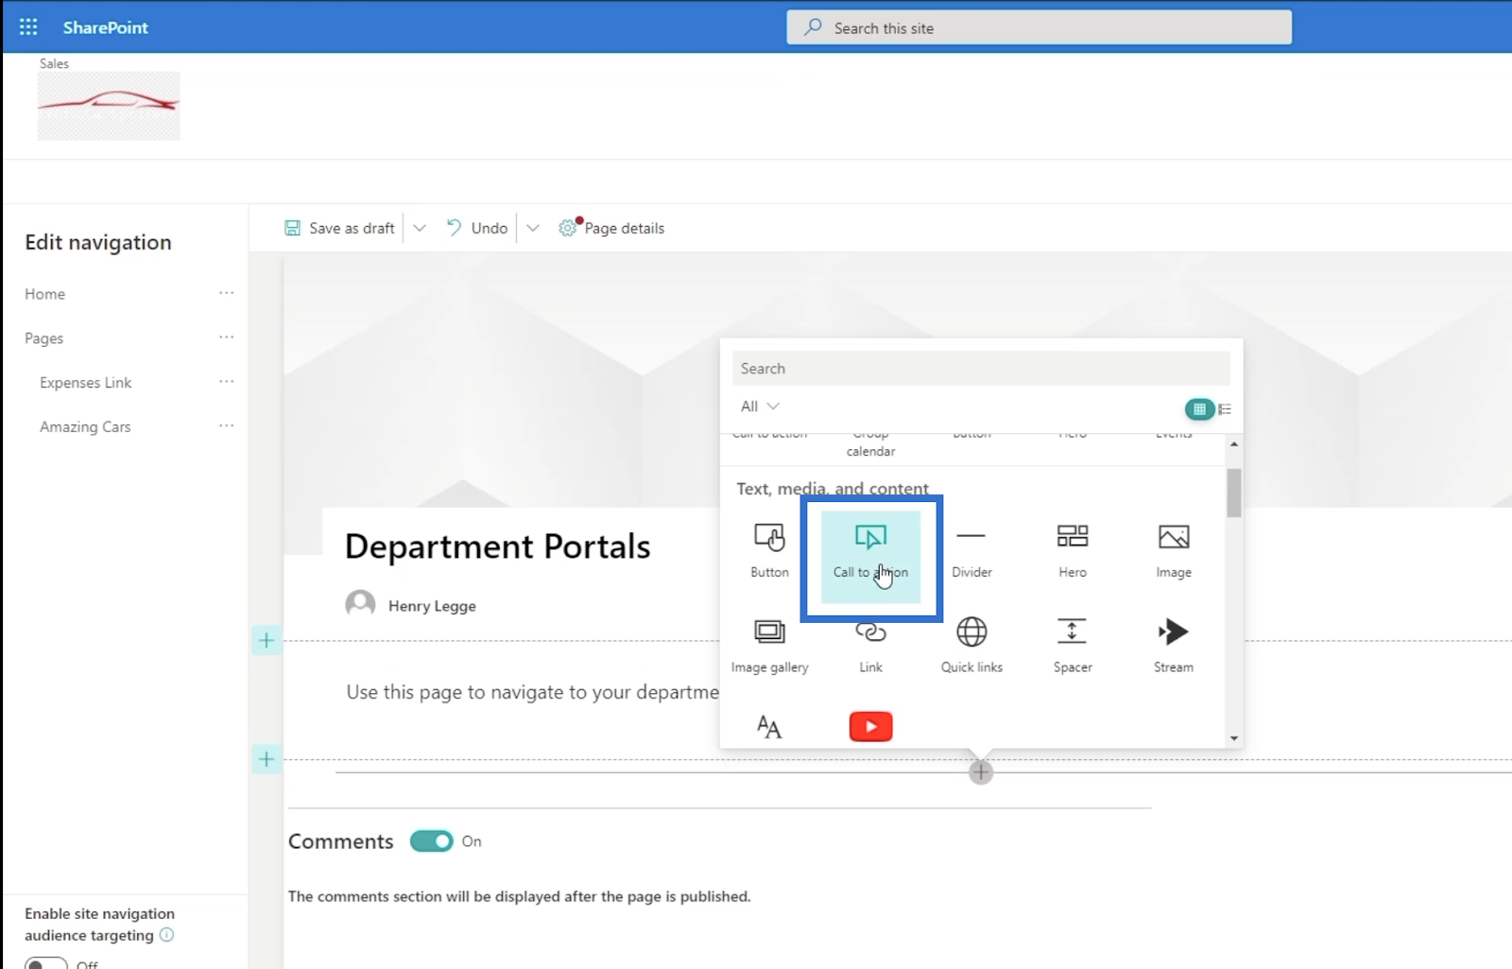1512x969 pixels.
Task: Add the Divider web part
Action: tap(971, 550)
